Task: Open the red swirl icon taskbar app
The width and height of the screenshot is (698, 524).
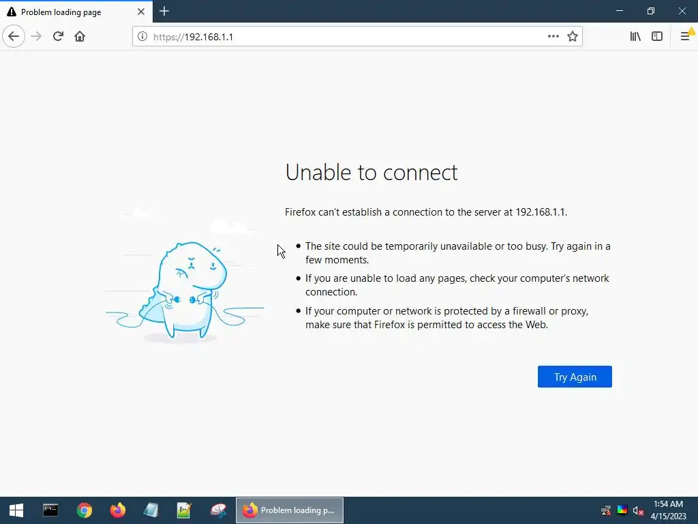Action: coord(218,510)
